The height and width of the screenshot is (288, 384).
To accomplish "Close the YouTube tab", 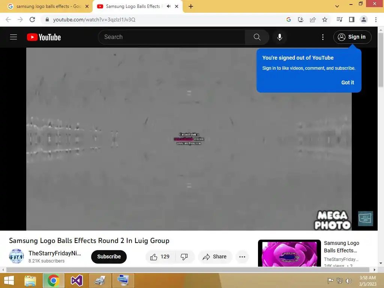I will tap(177, 6).
